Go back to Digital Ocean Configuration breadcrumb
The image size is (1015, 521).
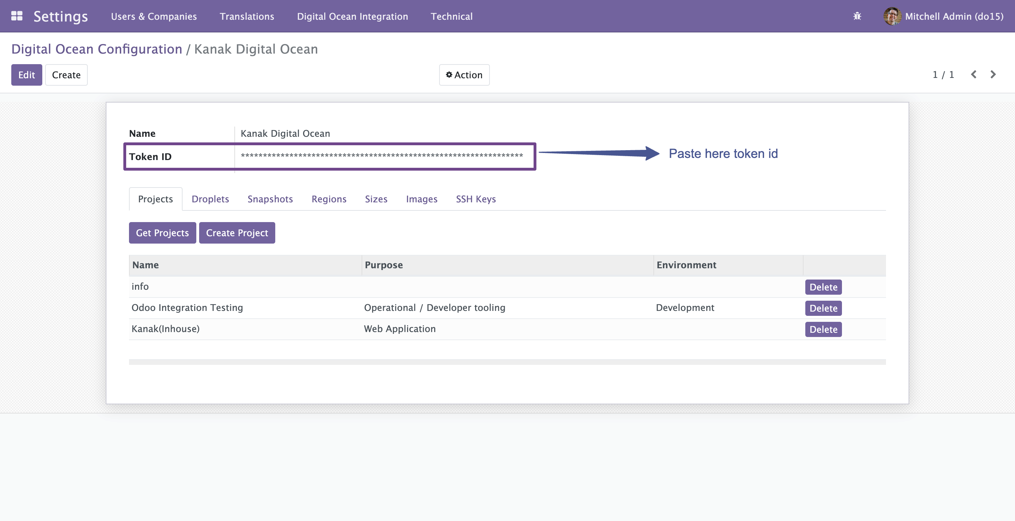point(97,49)
